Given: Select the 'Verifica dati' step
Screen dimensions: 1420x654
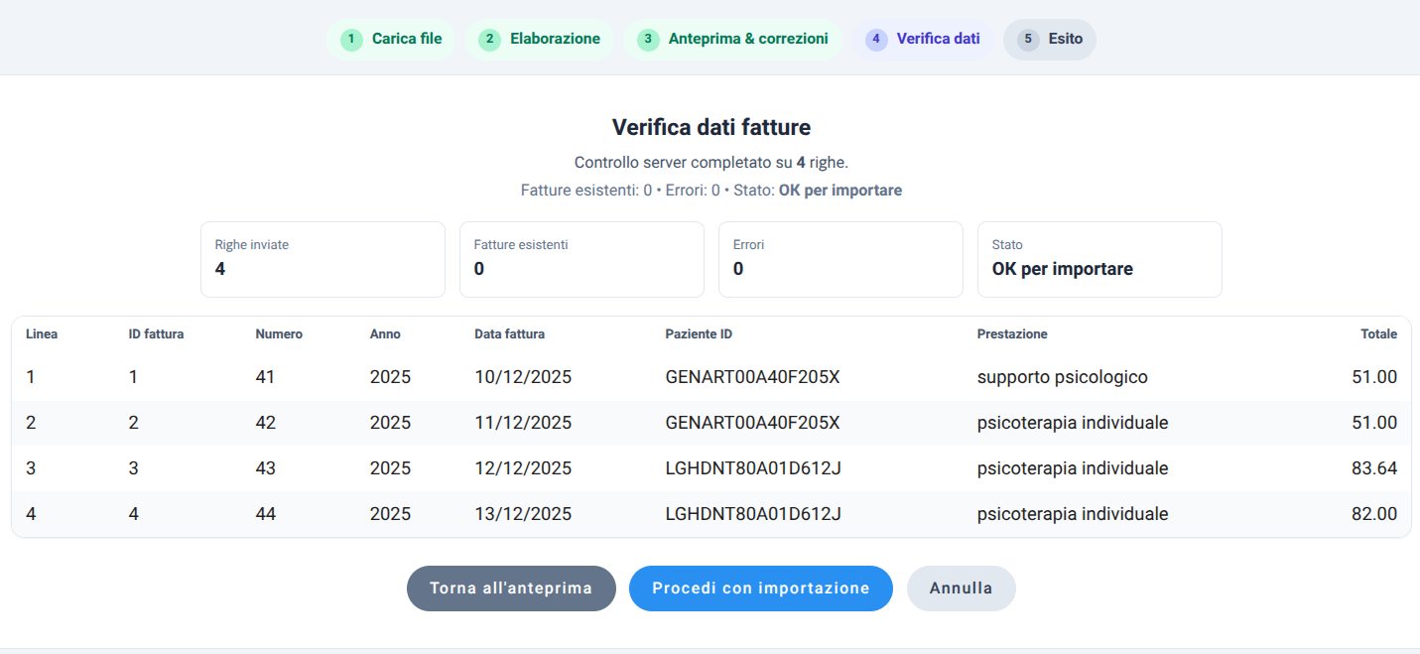Looking at the screenshot, I should coord(923,40).
